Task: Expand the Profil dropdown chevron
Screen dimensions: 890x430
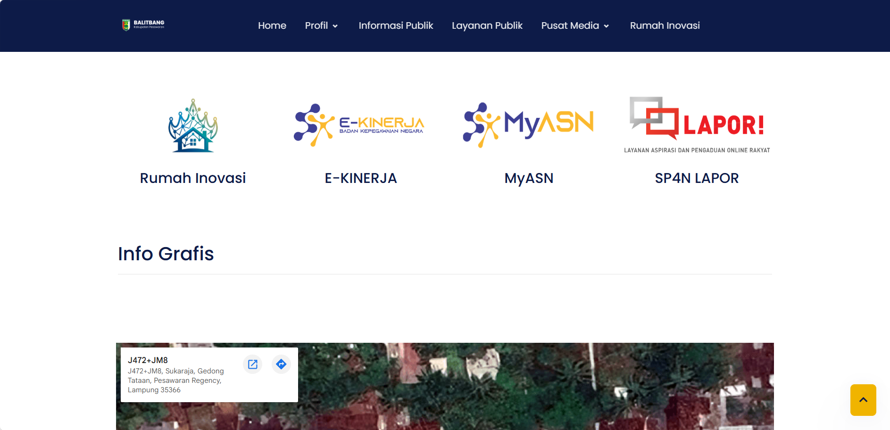Action: [x=335, y=26]
